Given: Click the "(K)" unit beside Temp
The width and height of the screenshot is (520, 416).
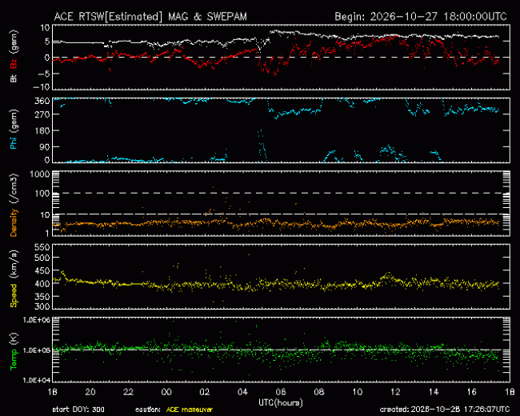Looking at the screenshot, I should pyautogui.click(x=14, y=339).
